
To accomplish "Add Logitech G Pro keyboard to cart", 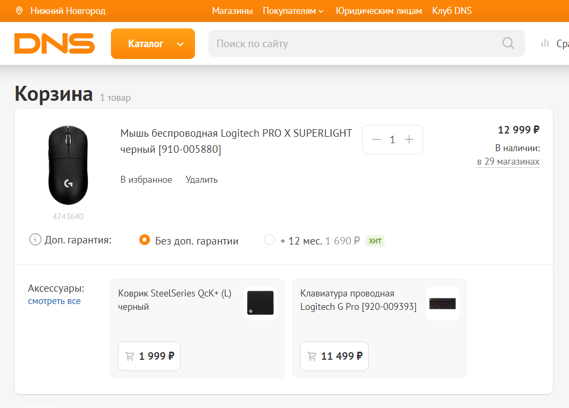I will (334, 356).
